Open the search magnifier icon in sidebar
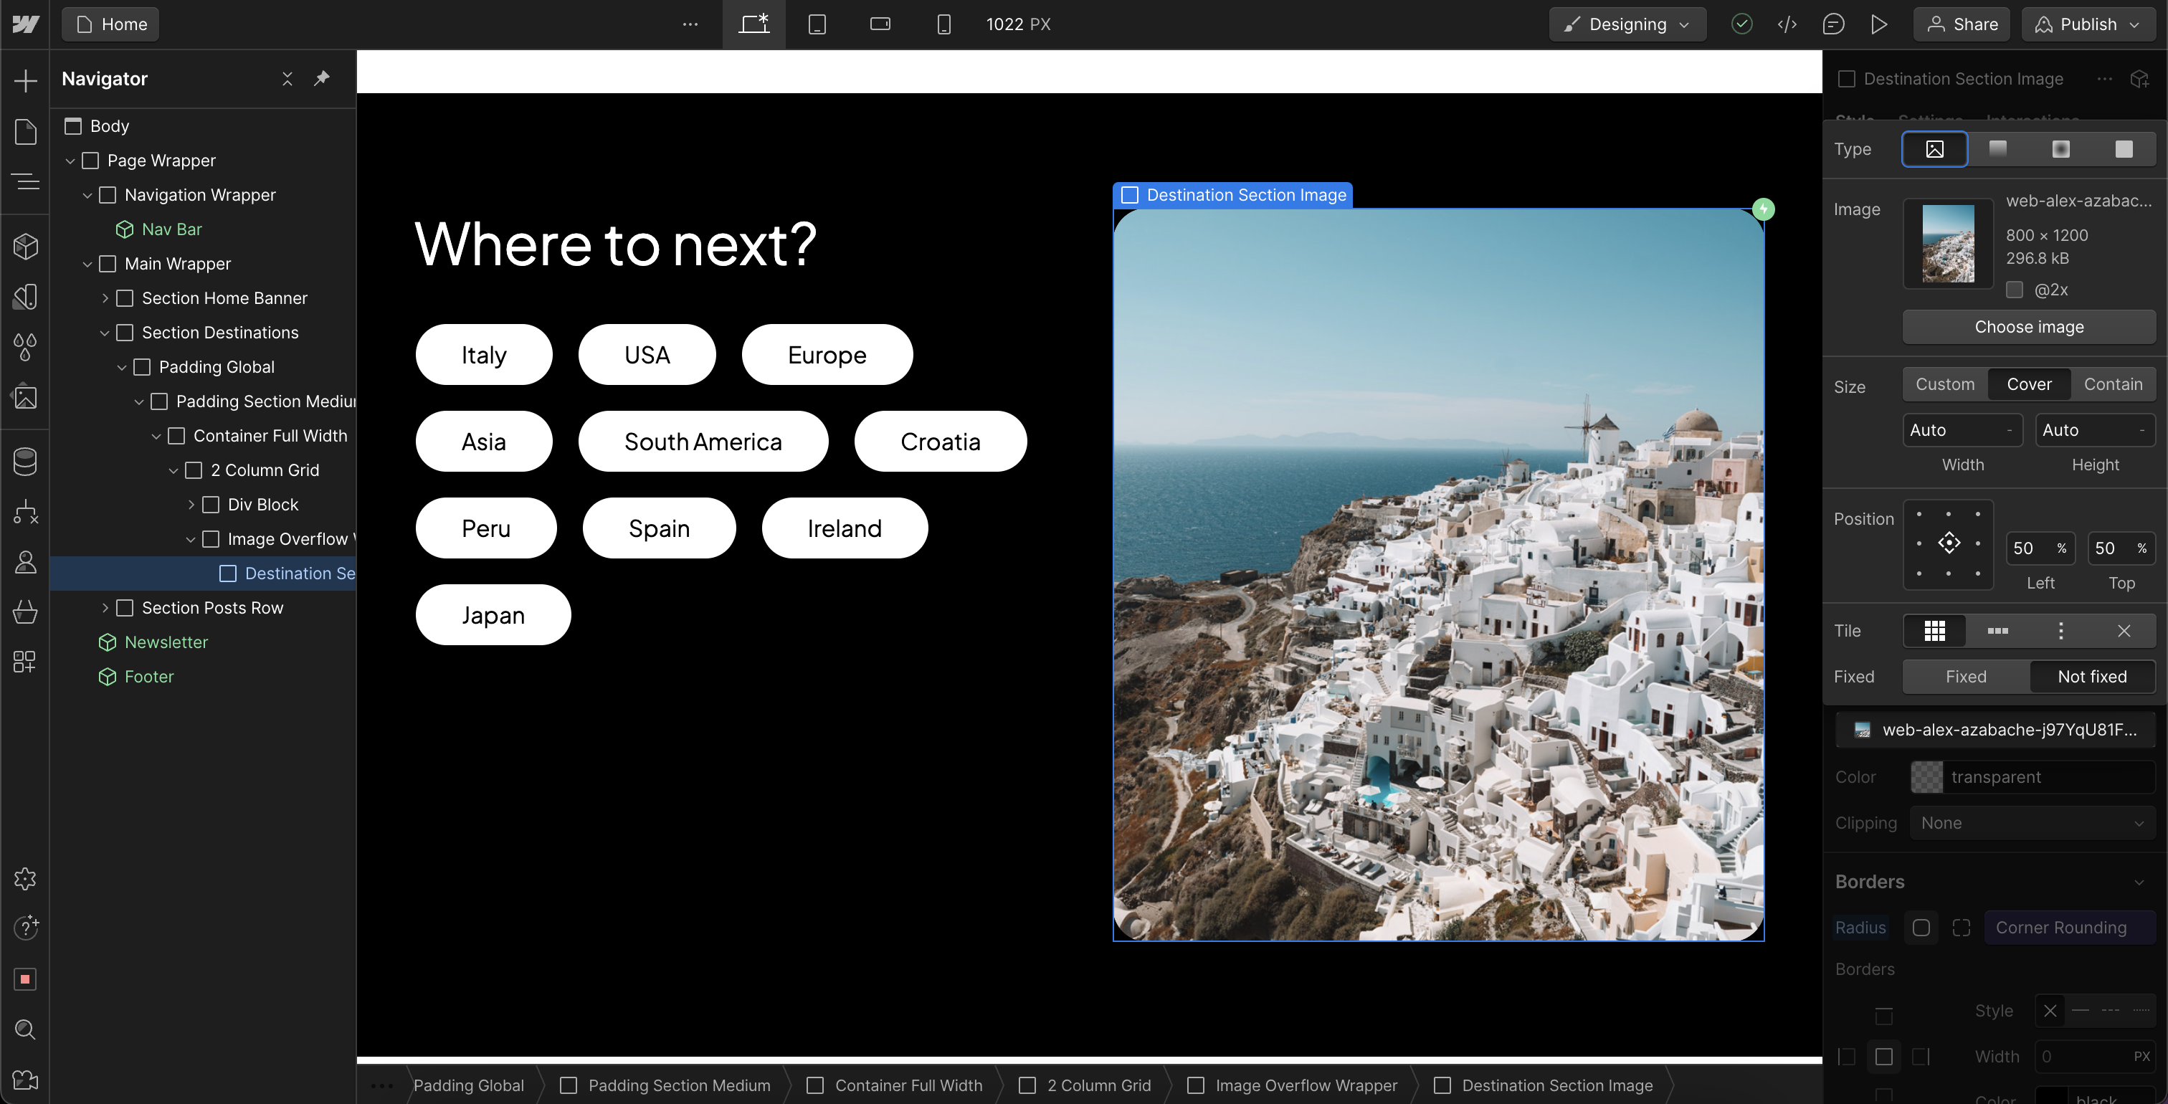This screenshot has height=1104, width=2168. 25,1029
